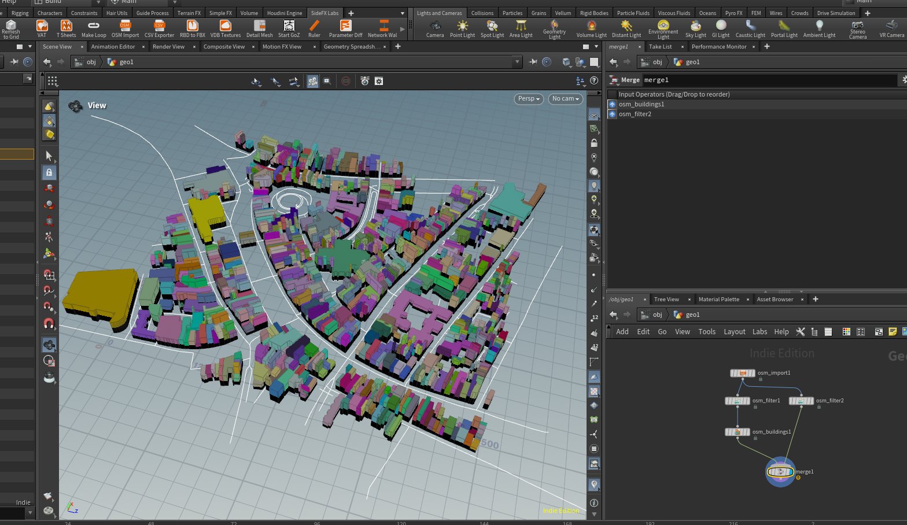Viewport: 907px width, 525px height.
Task: Switch to the Render View tab
Action: click(x=168, y=47)
